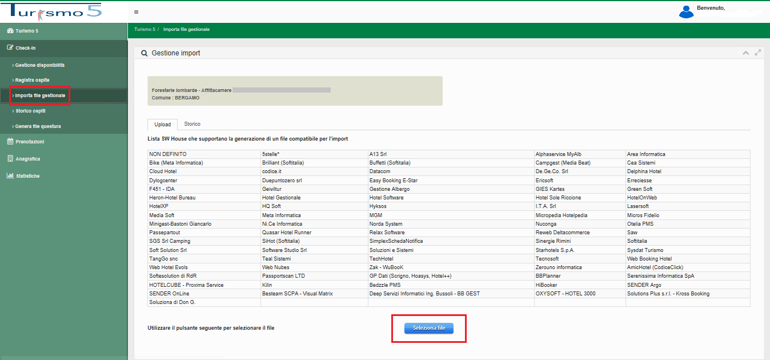770x360 pixels.
Task: Click the Bedzzle PMS cell
Action: (x=451, y=285)
